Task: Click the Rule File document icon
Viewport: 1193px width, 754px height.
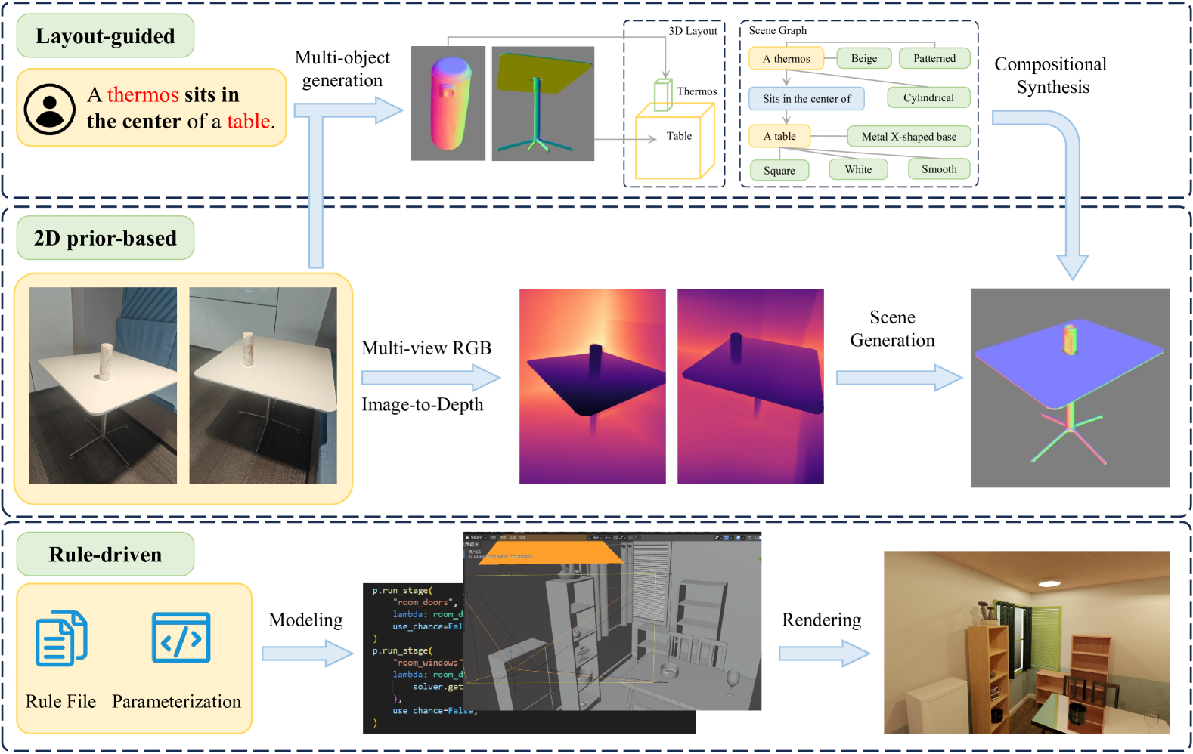Action: coord(61,638)
